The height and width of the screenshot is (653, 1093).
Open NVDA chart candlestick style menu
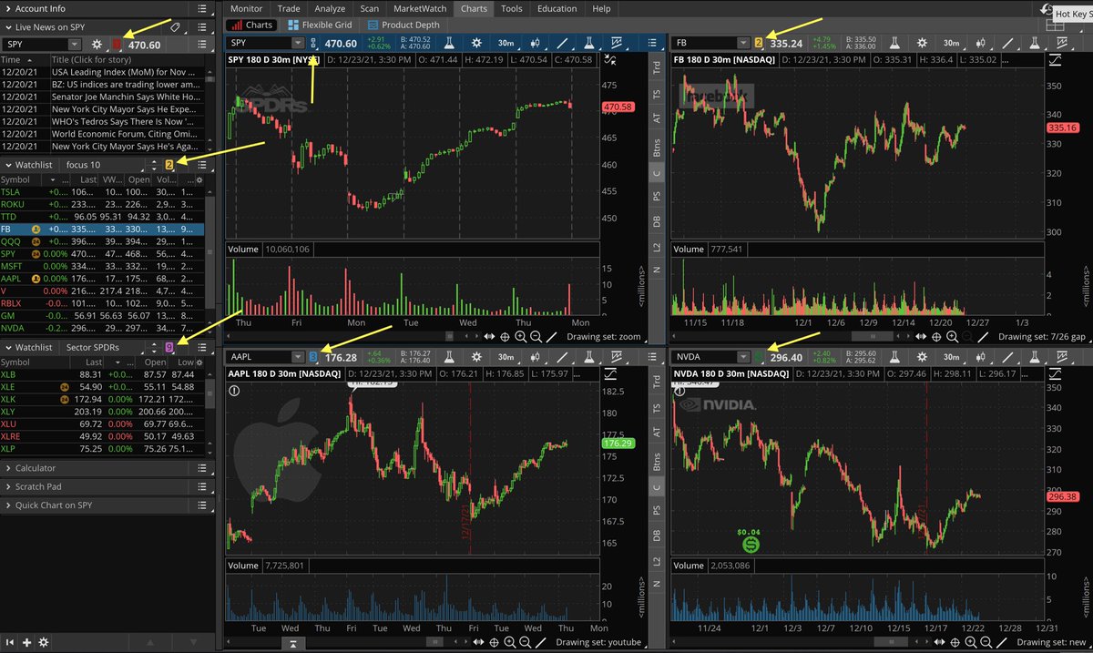pyautogui.click(x=981, y=357)
